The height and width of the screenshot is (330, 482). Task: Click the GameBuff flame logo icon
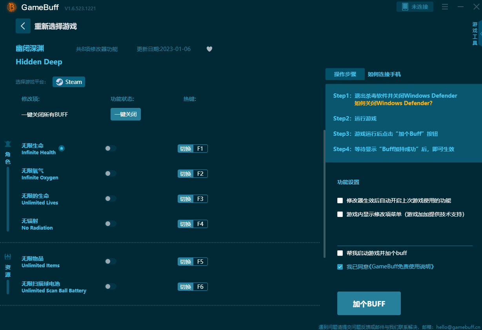12,7
